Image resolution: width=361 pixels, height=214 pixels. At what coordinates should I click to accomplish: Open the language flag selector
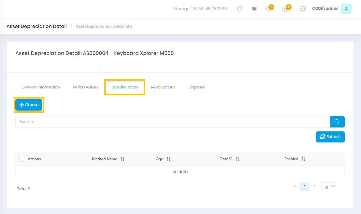tap(254, 9)
